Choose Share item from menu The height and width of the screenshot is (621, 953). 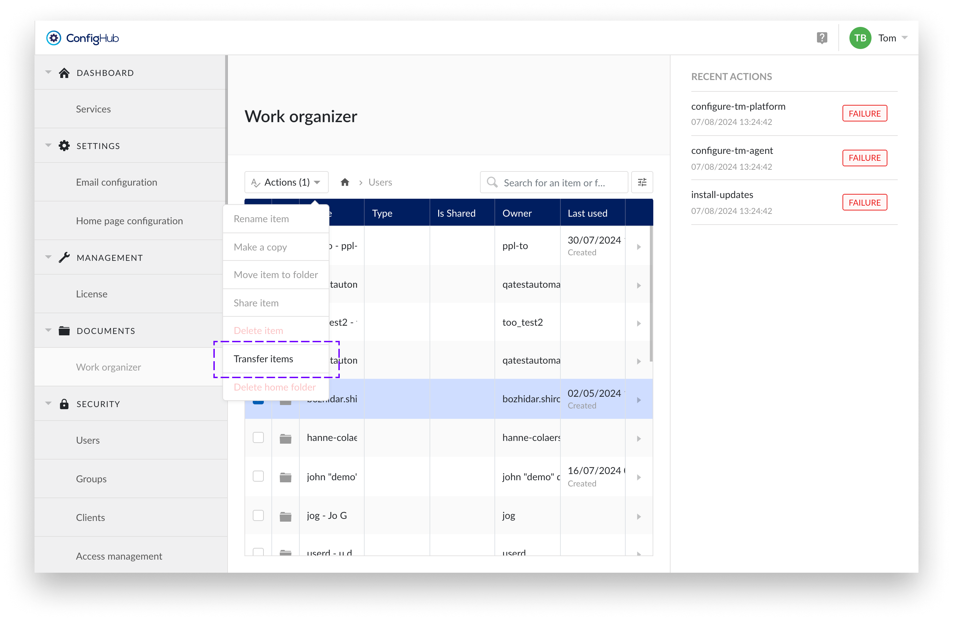pyautogui.click(x=256, y=303)
